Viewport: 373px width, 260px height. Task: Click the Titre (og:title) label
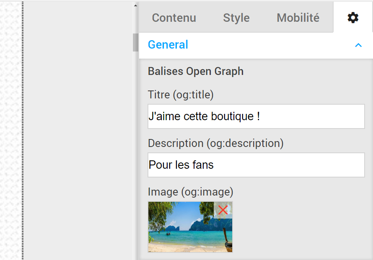(181, 95)
